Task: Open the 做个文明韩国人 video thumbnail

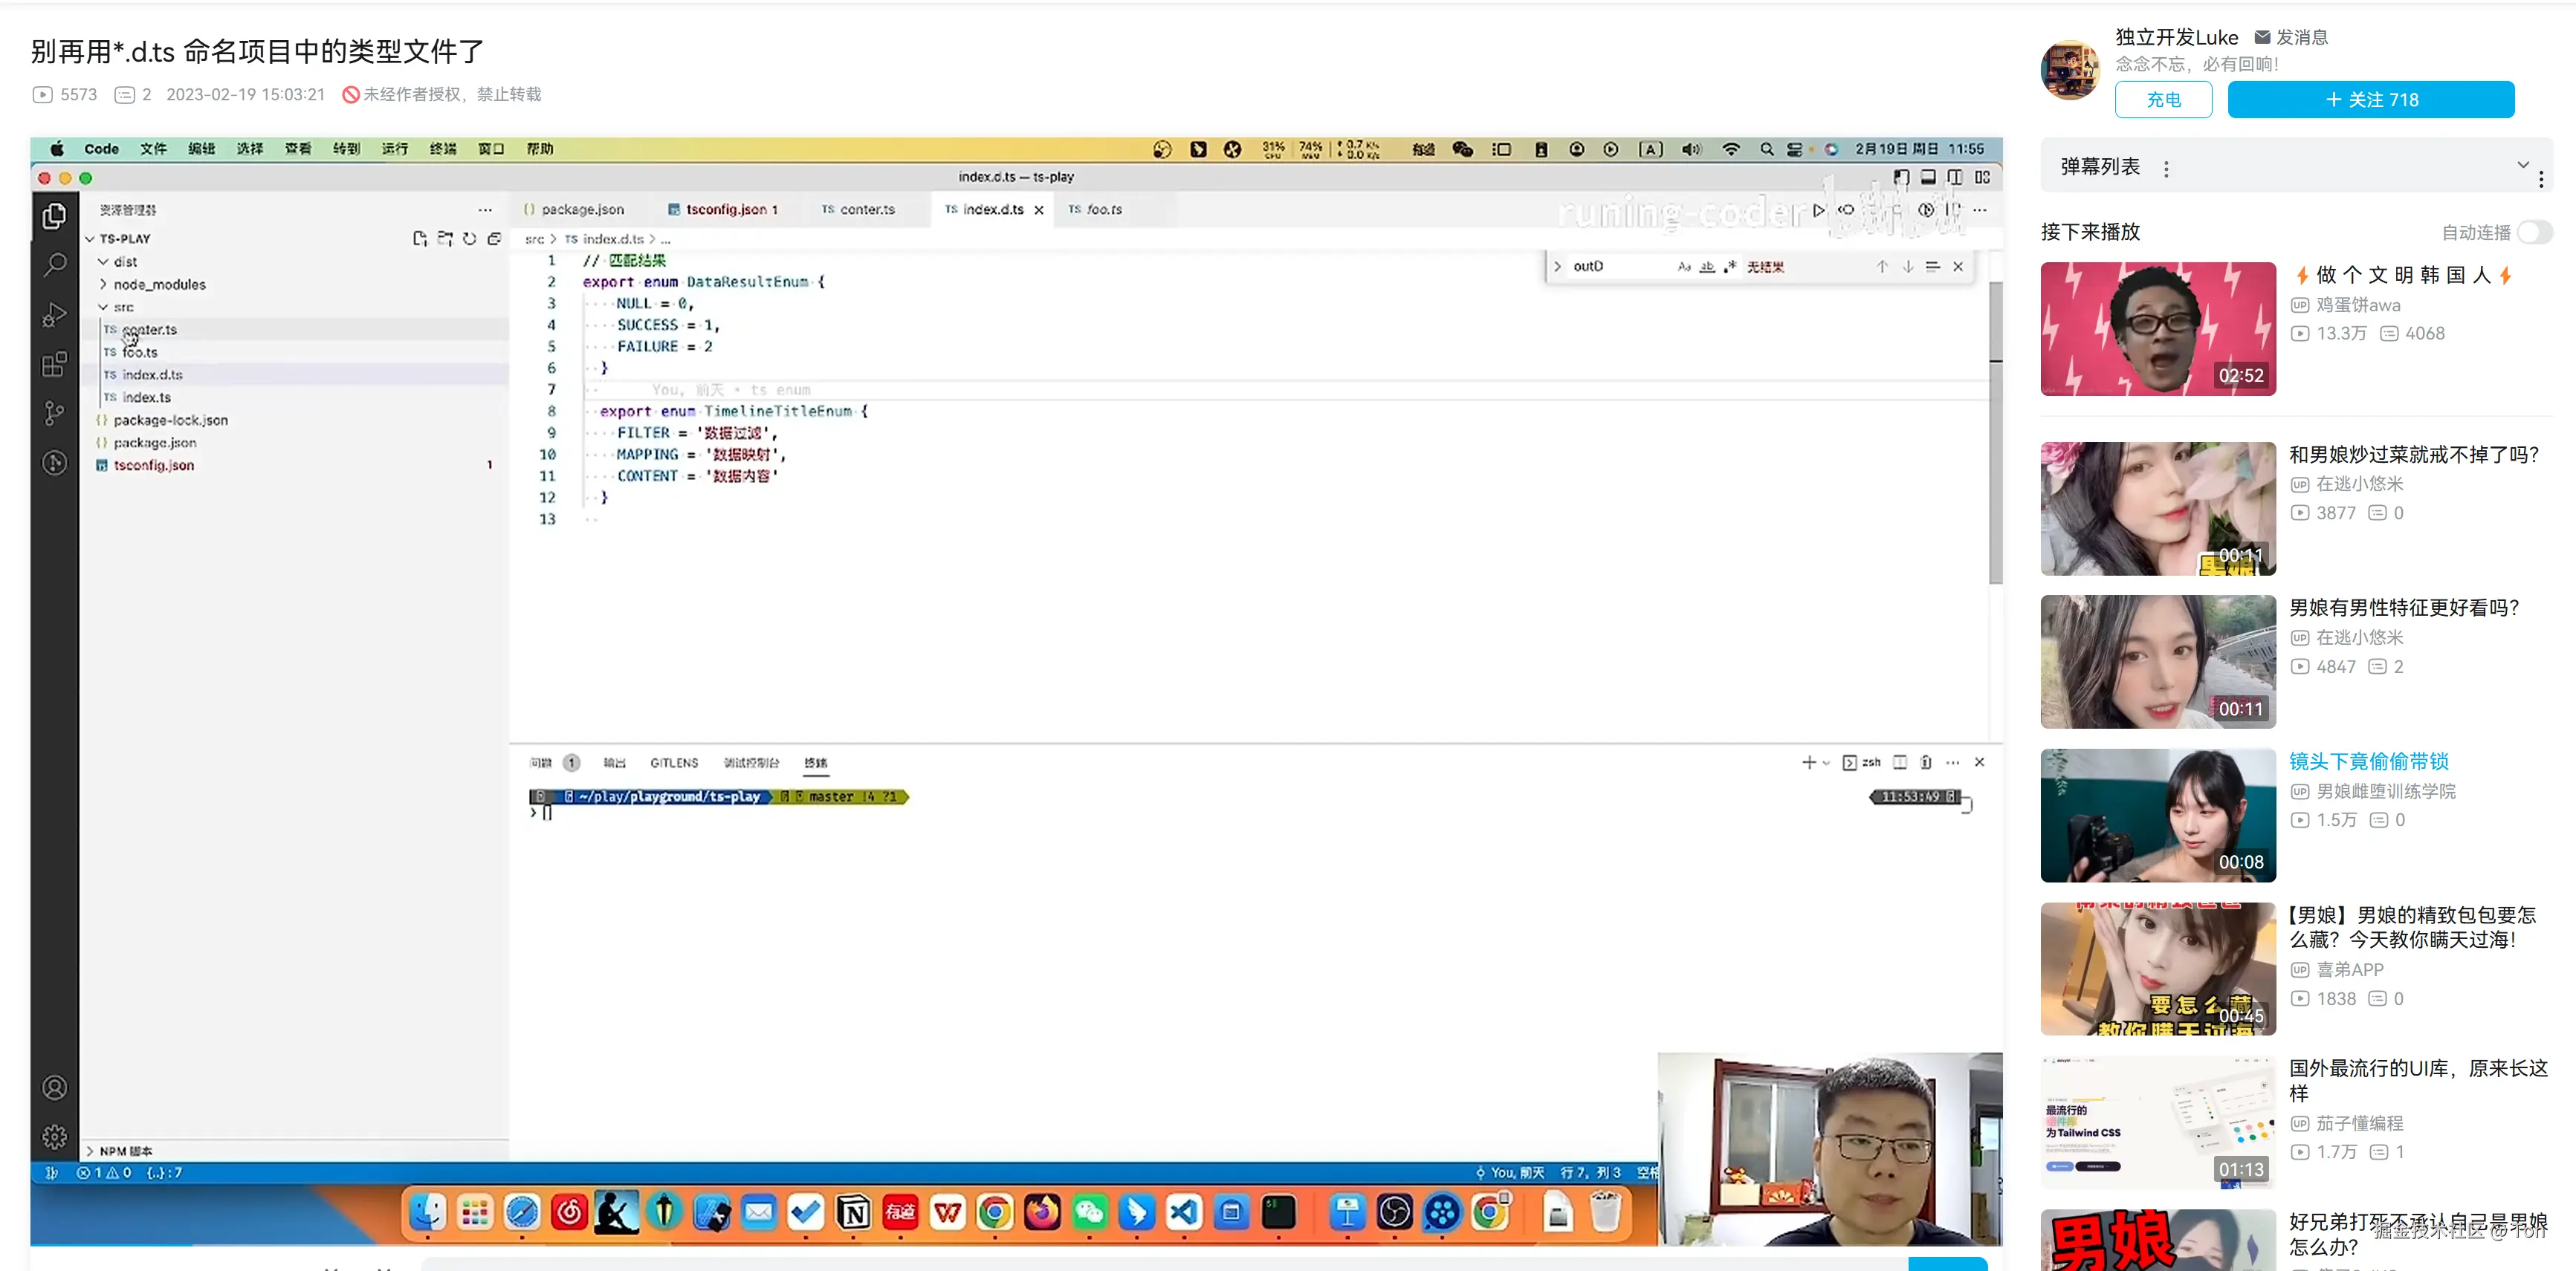Action: coord(2158,329)
